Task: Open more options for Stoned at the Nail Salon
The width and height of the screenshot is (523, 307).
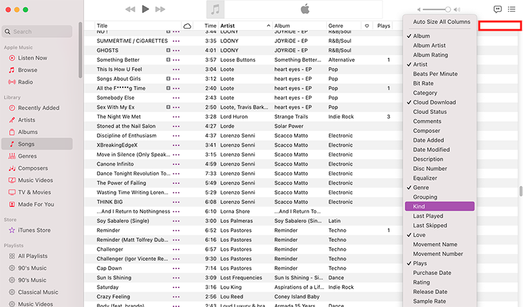Action: [176, 126]
